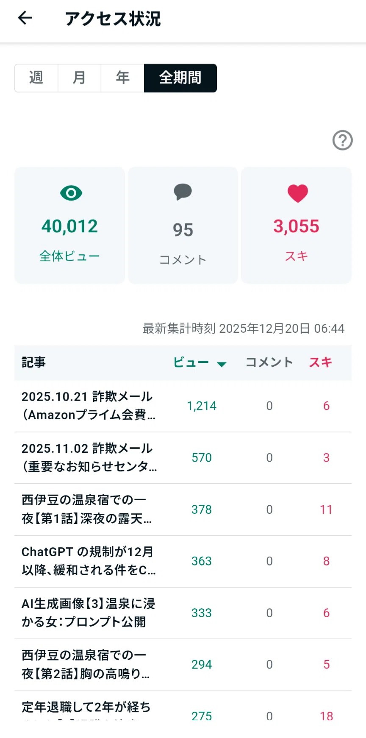Tap the 40,012 全体ビュー card

click(x=69, y=225)
